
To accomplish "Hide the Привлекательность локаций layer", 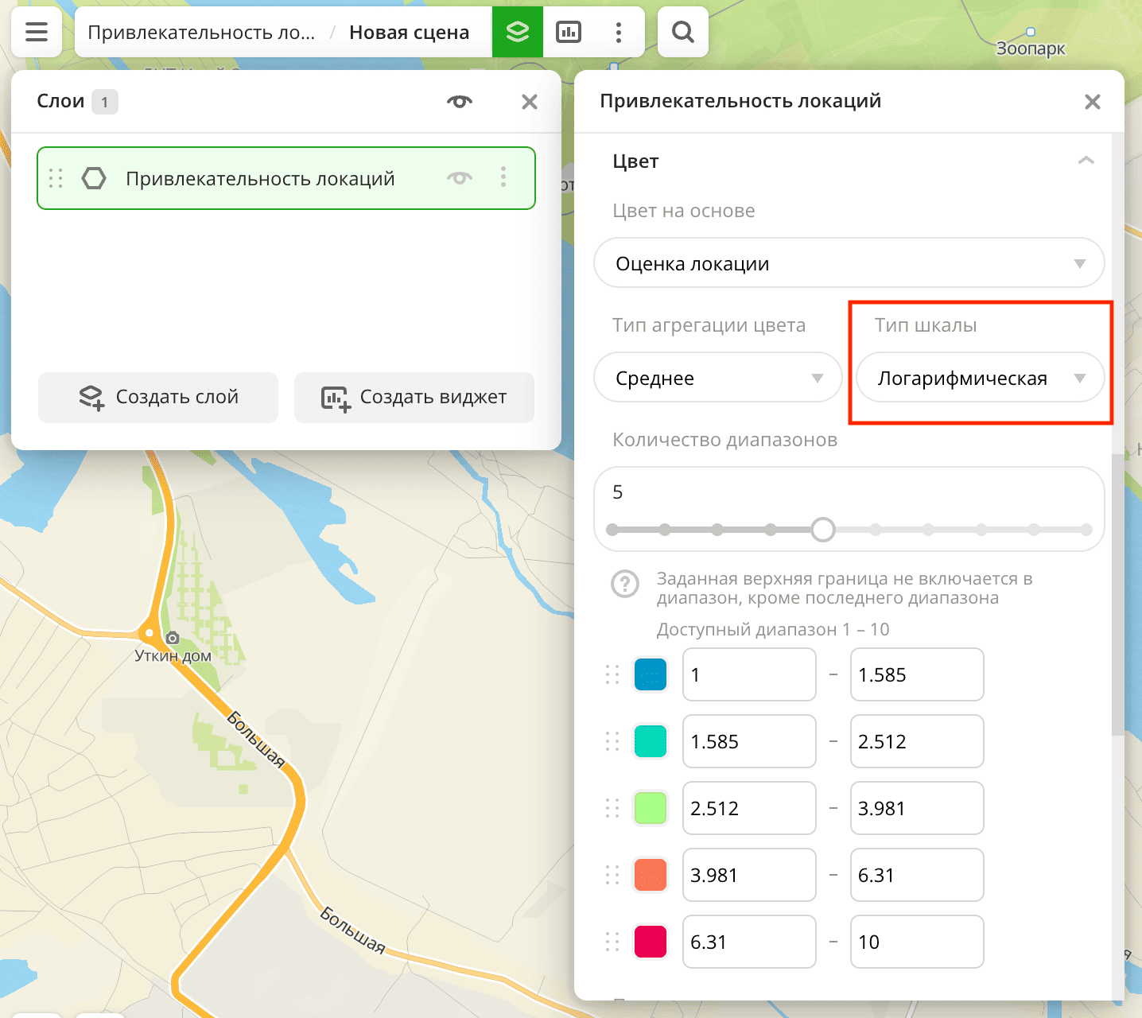I will click(x=459, y=178).
